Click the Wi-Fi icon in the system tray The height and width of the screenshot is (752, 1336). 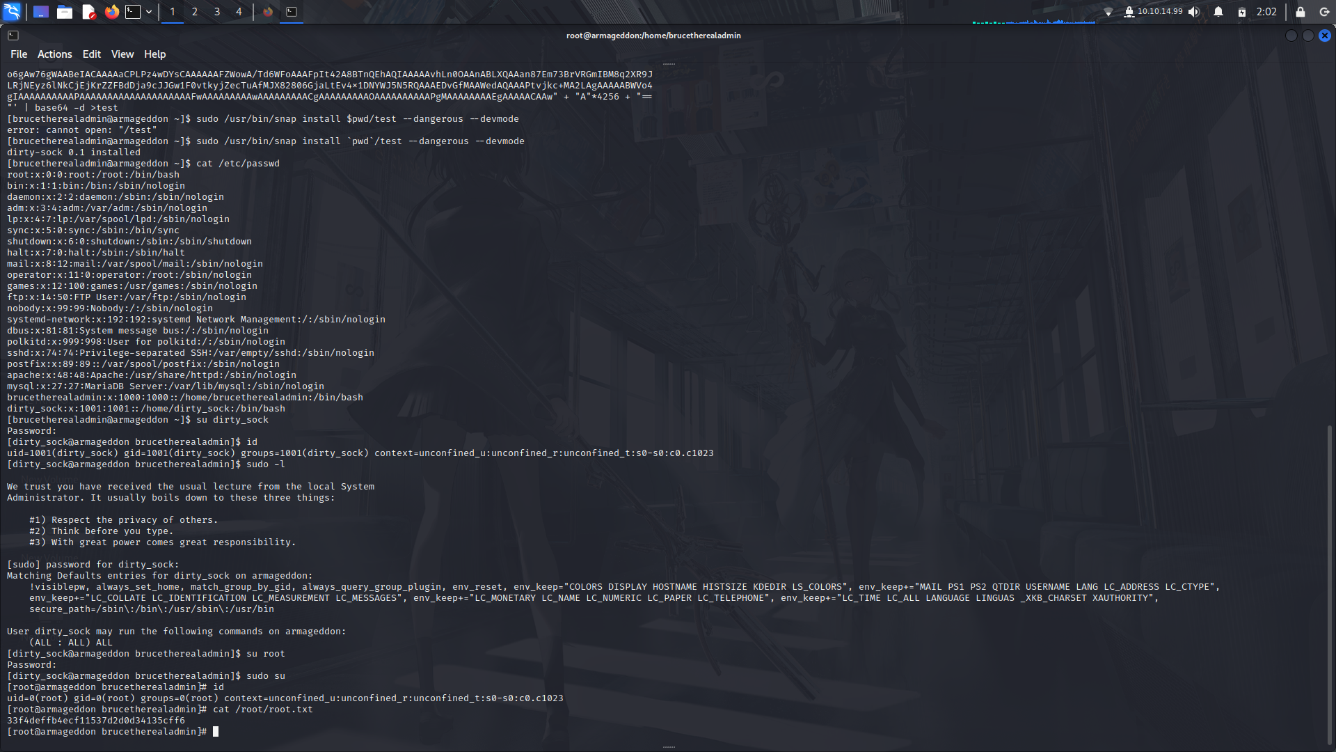point(1108,11)
